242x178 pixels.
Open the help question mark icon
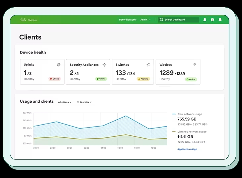tap(212, 20)
